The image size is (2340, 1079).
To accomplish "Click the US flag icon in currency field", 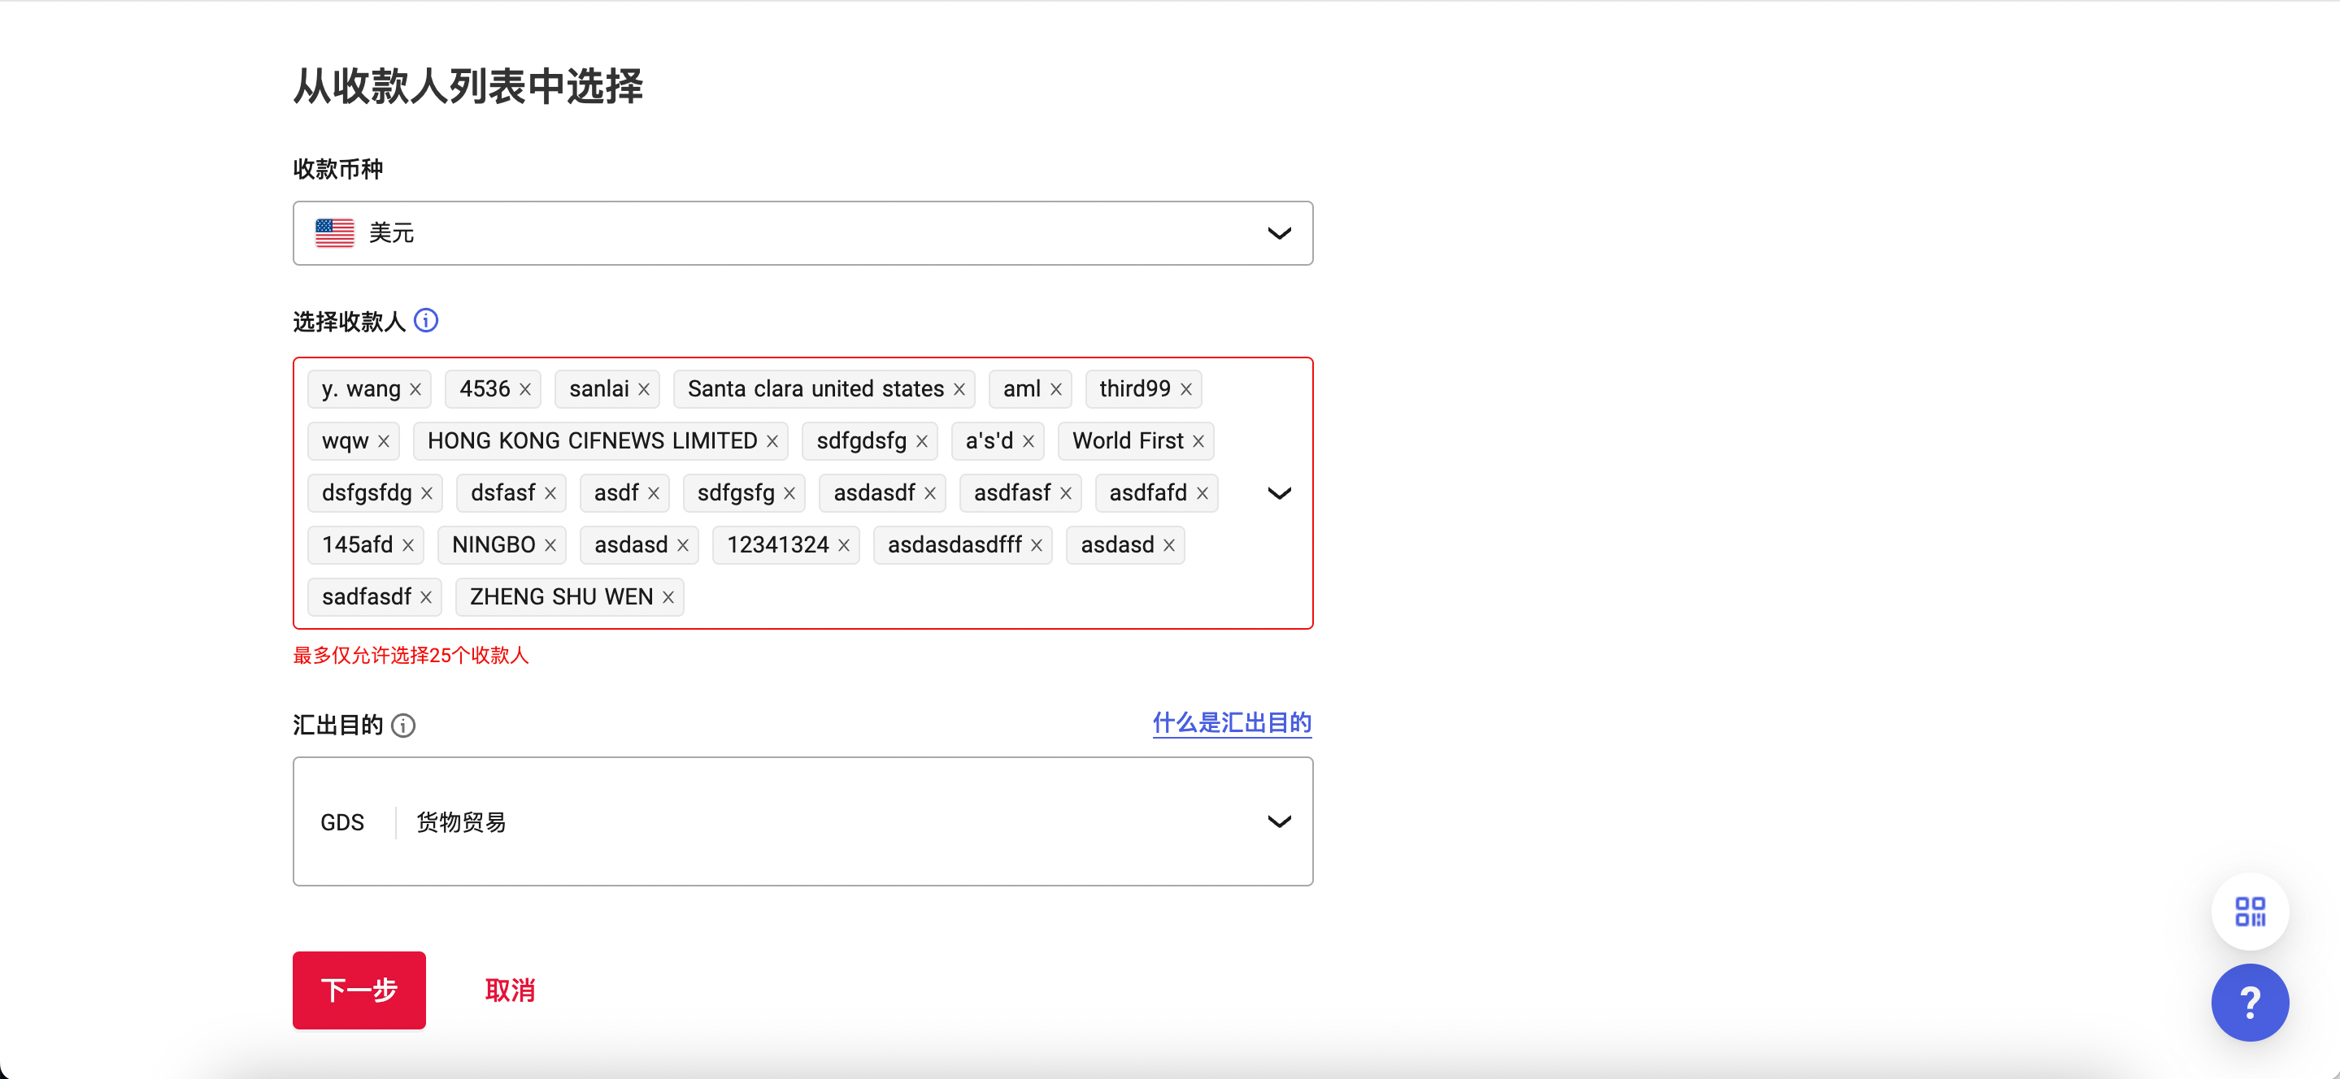I will point(334,232).
